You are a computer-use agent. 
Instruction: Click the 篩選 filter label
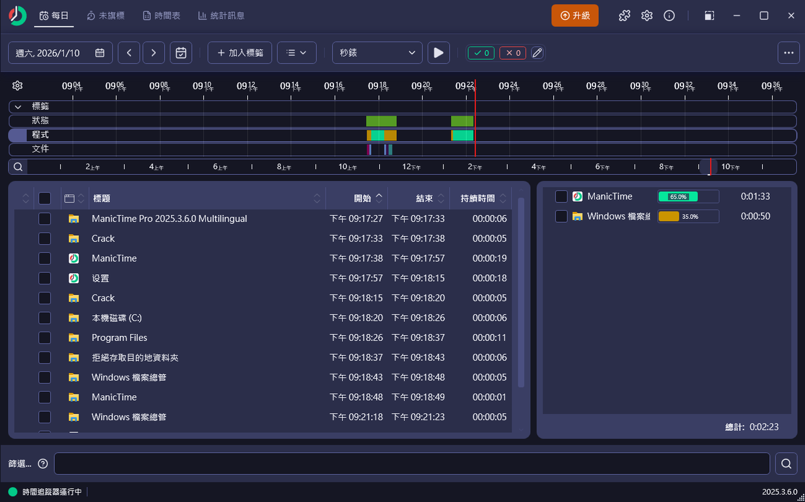point(20,464)
